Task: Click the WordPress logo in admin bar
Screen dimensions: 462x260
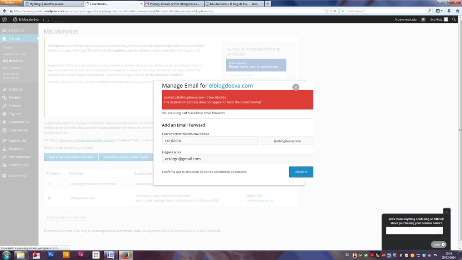Action: point(5,19)
